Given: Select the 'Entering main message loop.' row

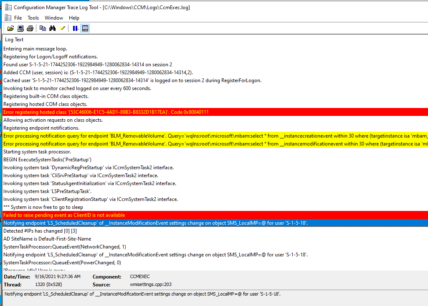Looking at the screenshot, I should click(215, 49).
